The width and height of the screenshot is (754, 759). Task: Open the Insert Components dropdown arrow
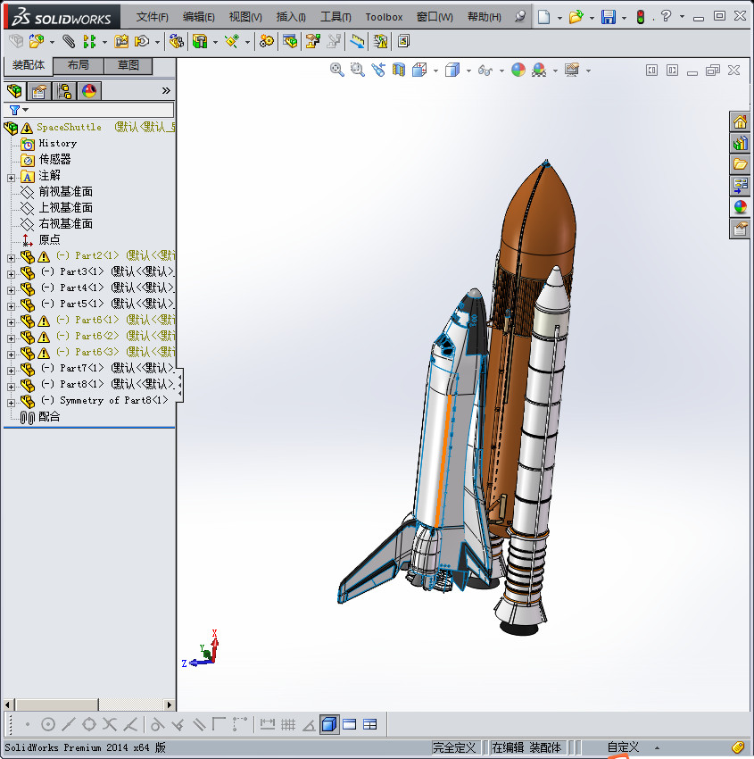(x=52, y=43)
